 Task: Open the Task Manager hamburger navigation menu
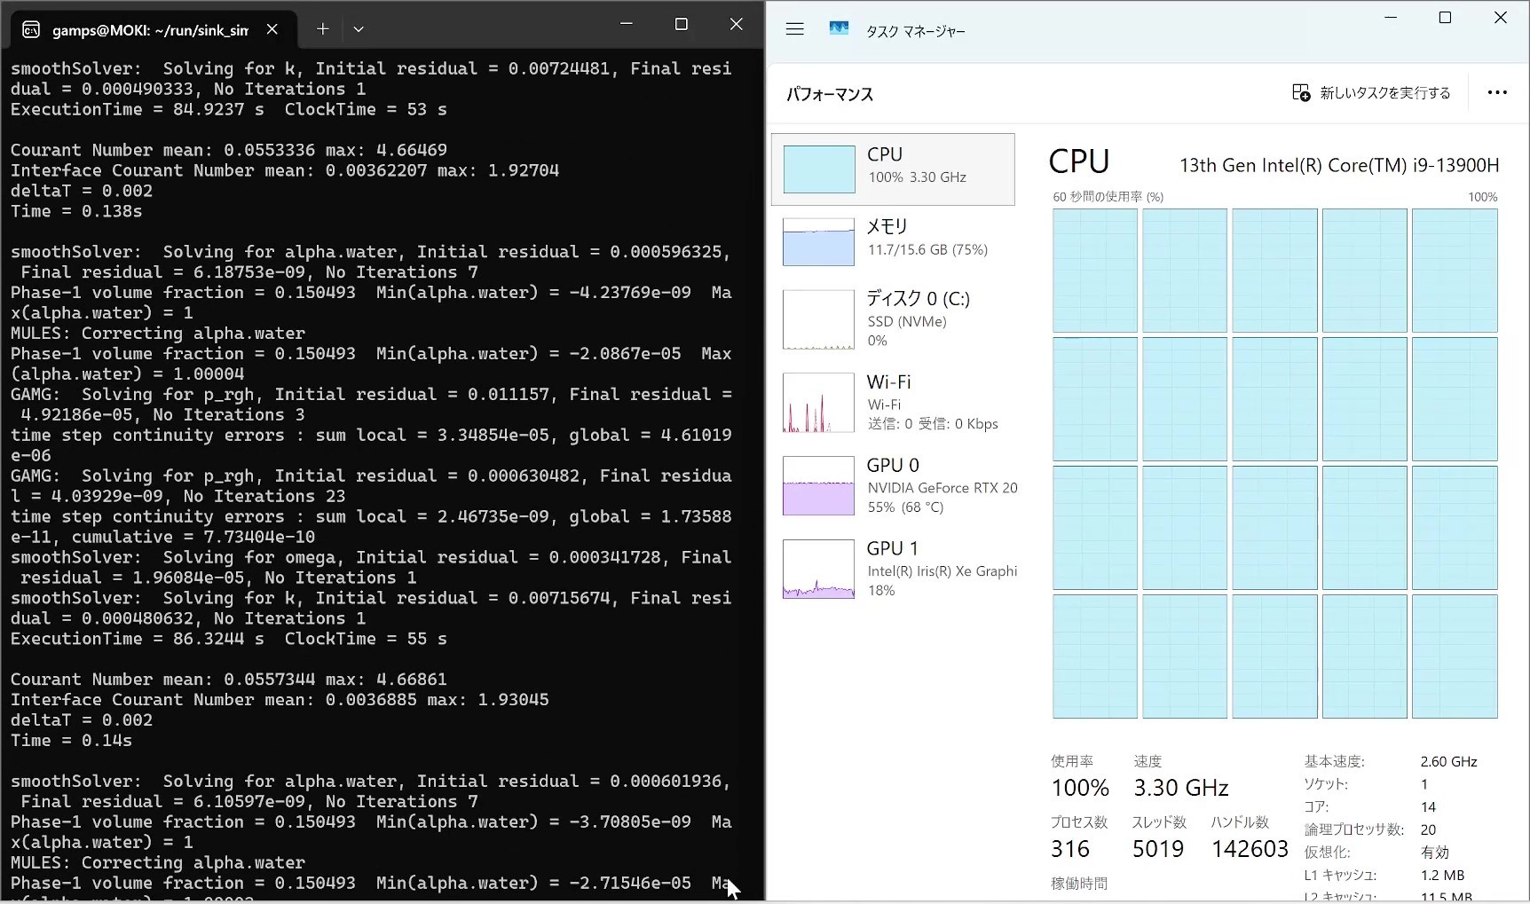[794, 29]
